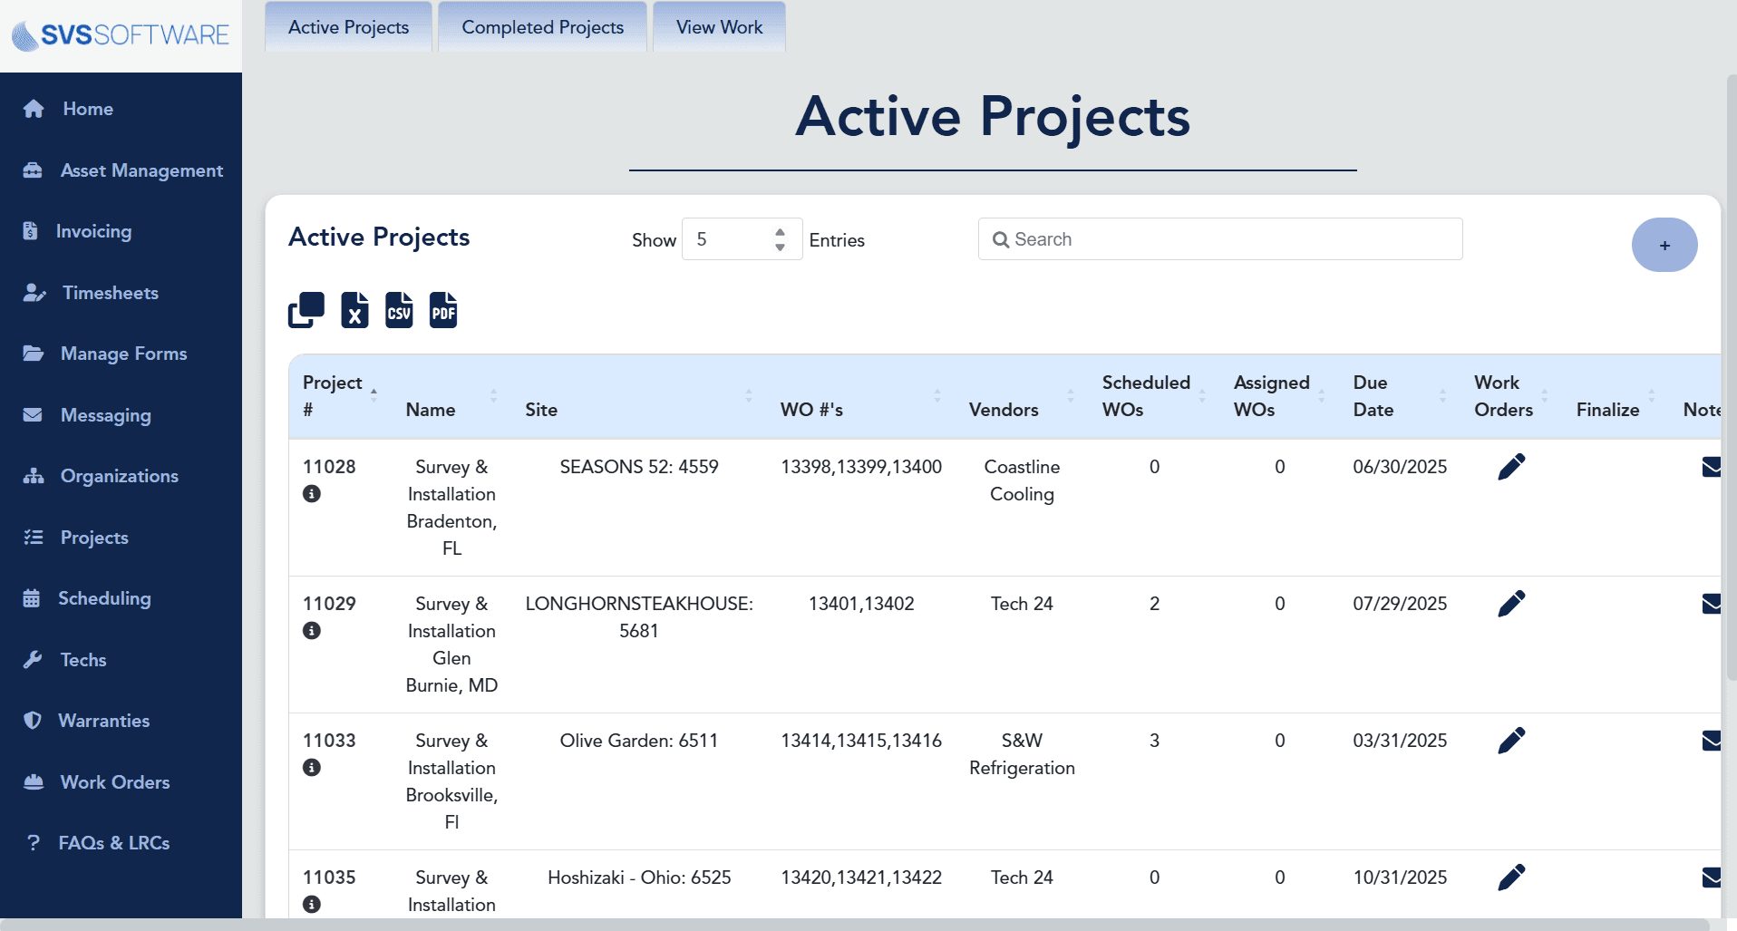Image resolution: width=1737 pixels, height=931 pixels.
Task: Click the pencil icon for project 11035
Action: (x=1511, y=878)
